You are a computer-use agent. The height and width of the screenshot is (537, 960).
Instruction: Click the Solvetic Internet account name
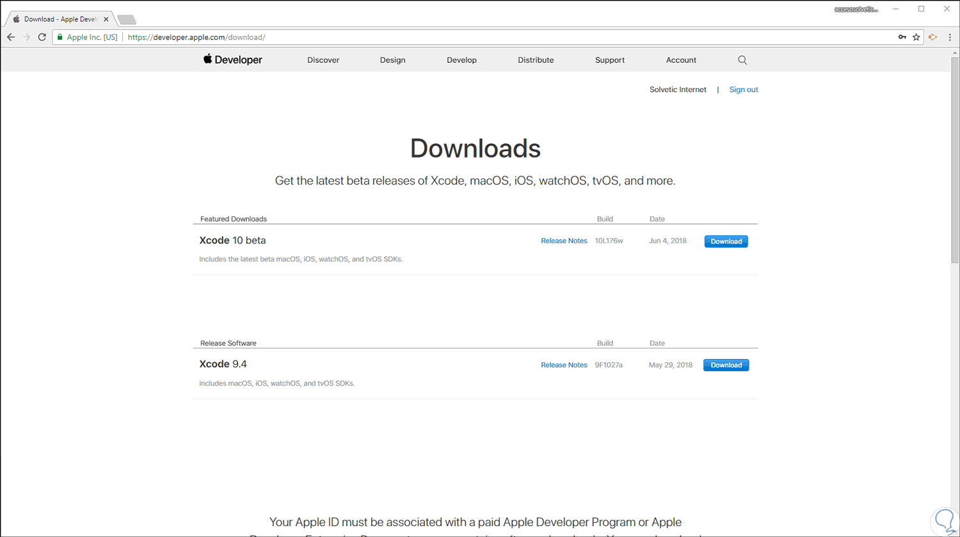coord(678,90)
